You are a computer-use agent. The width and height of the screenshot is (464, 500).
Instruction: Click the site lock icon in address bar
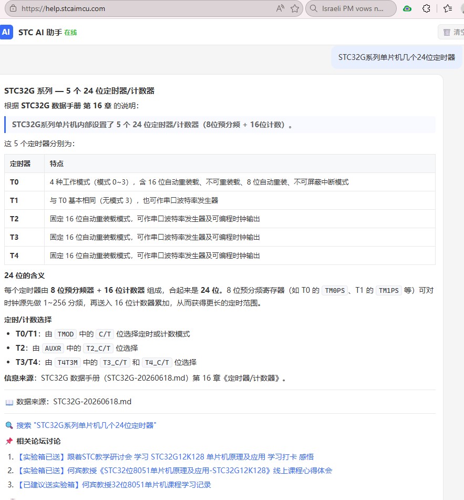tap(13, 8)
